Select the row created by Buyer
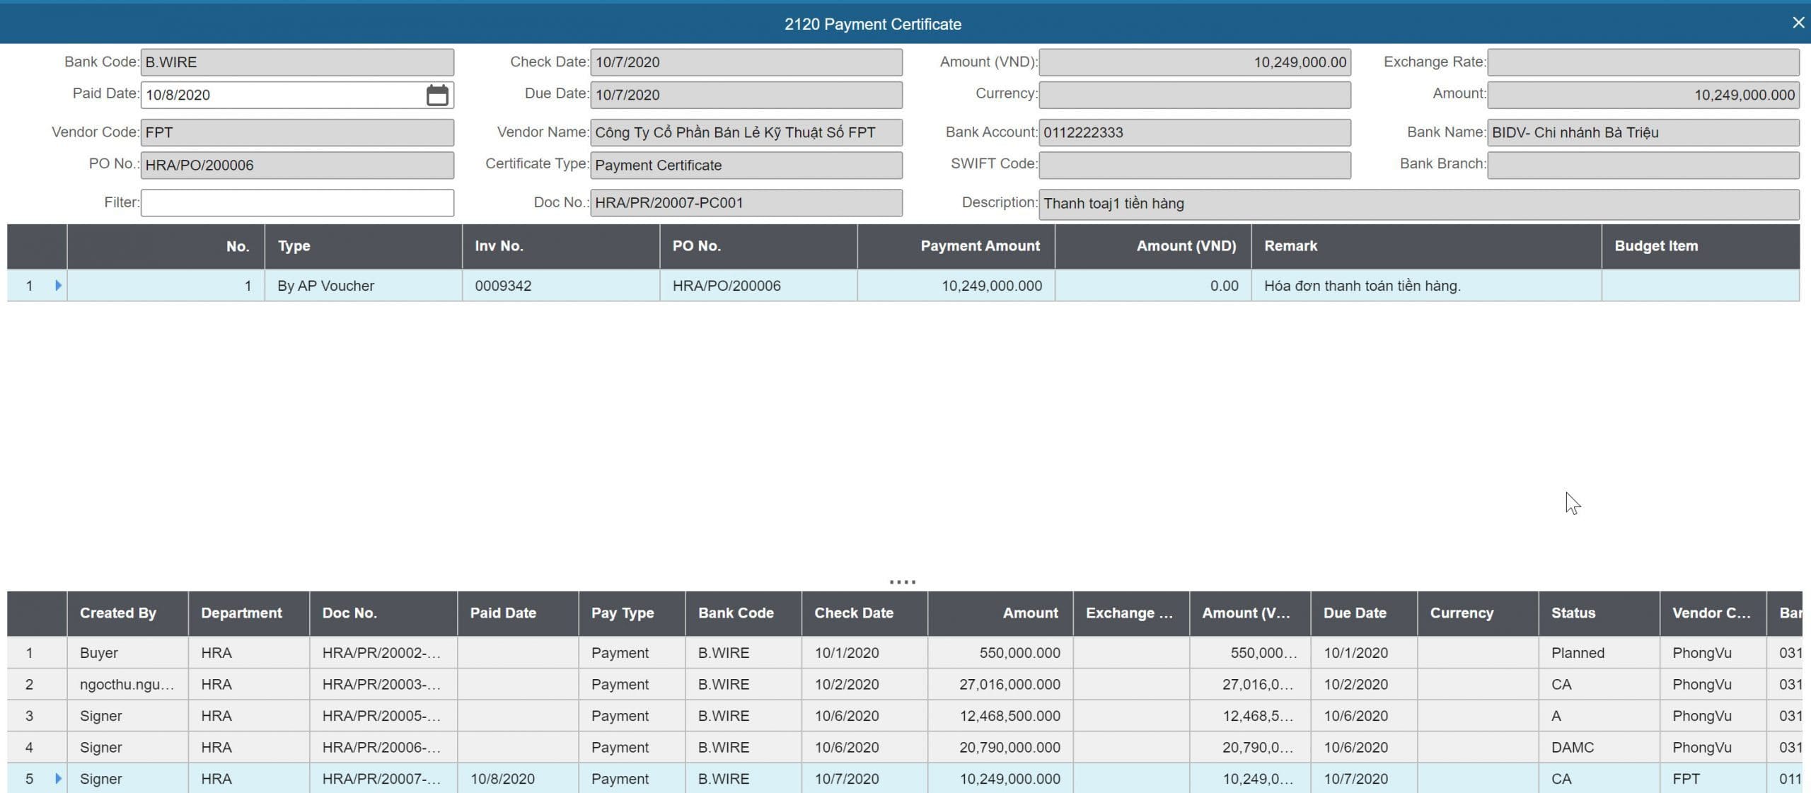Image resolution: width=1811 pixels, height=793 pixels. pos(99,652)
